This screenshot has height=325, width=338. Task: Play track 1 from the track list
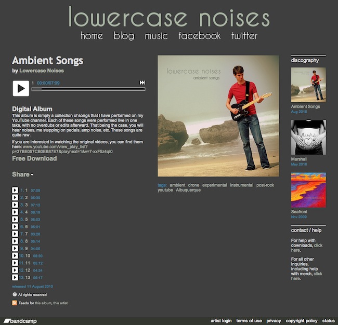point(15,190)
